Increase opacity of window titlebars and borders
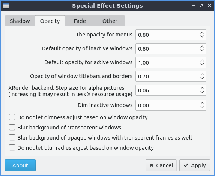The height and width of the screenshot is (176, 215). click(202, 74)
